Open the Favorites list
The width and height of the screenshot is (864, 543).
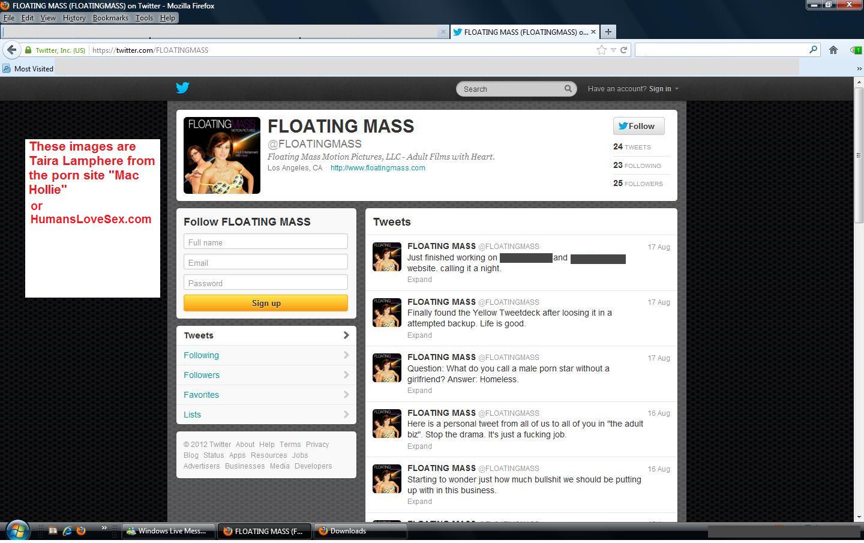click(x=266, y=395)
